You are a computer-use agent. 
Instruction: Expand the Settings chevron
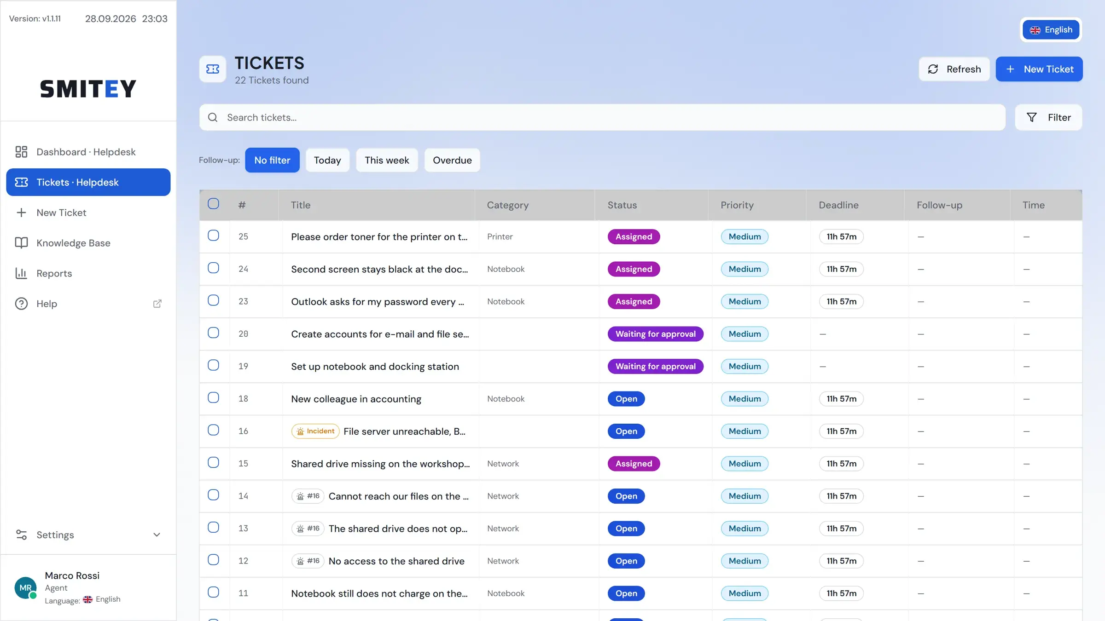pos(157,535)
